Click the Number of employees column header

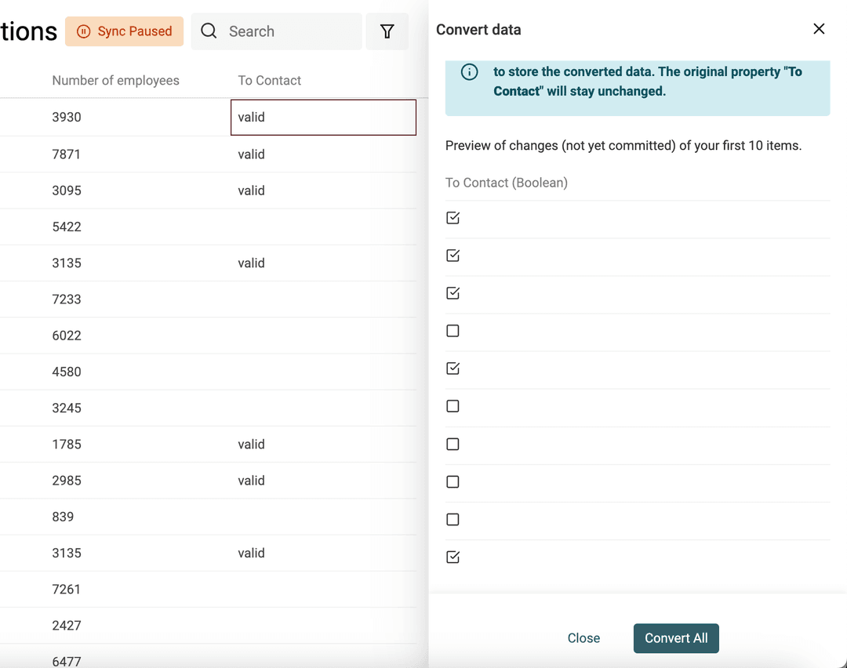click(115, 80)
